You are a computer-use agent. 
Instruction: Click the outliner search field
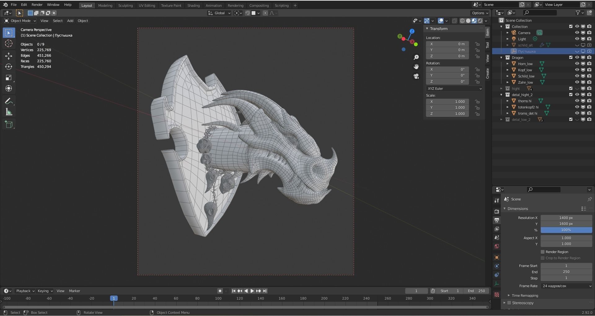pyautogui.click(x=540, y=13)
